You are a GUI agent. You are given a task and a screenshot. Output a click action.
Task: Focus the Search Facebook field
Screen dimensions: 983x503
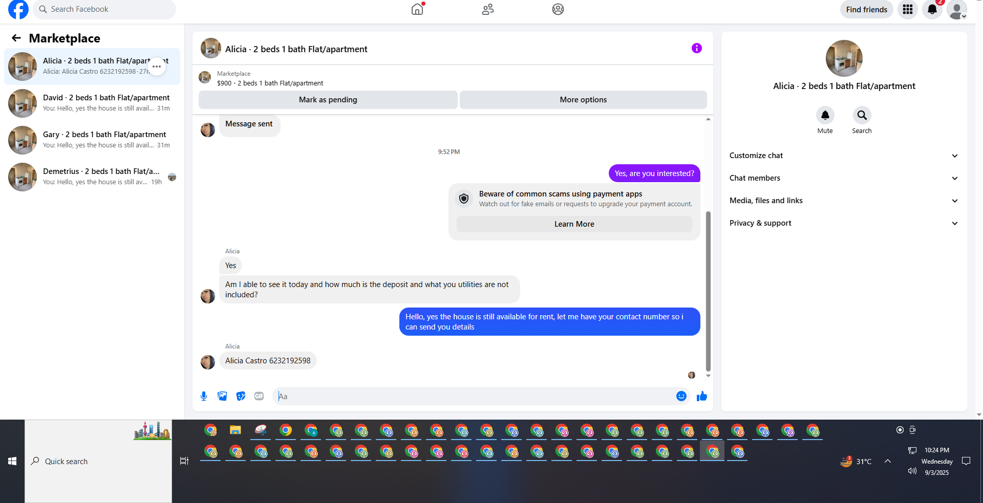coord(104,9)
